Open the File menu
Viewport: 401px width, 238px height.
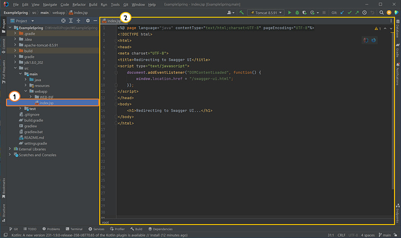[16, 5]
